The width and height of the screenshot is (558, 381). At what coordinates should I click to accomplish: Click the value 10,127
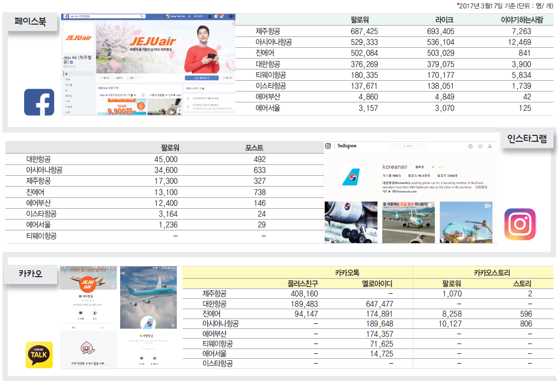click(450, 324)
